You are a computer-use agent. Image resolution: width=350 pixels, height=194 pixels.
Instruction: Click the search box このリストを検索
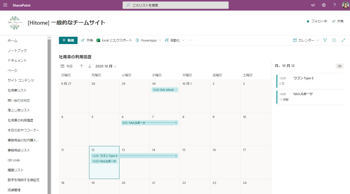click(x=175, y=5)
